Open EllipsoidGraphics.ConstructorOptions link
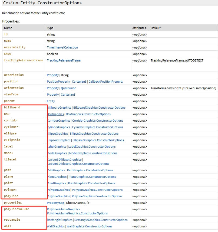The image size is (218, 232). point(98,140)
